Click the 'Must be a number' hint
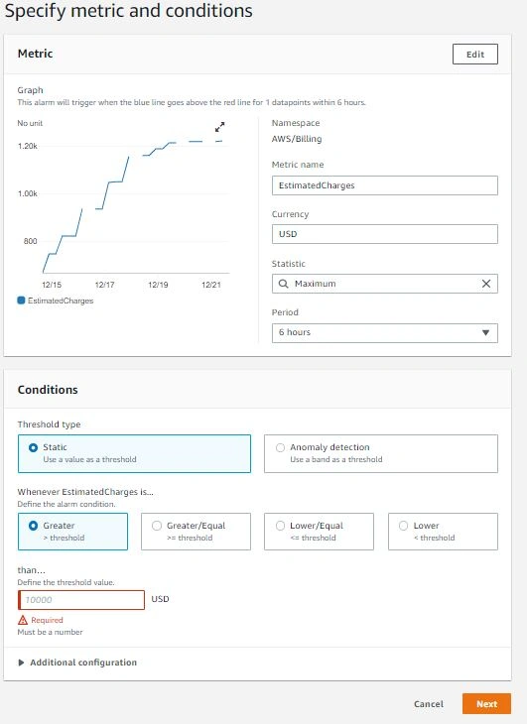527x724 pixels. 50,632
